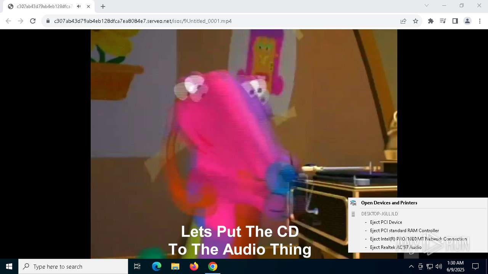Open volume speaker tray icon
This screenshot has height=274, width=488.
click(x=439, y=266)
